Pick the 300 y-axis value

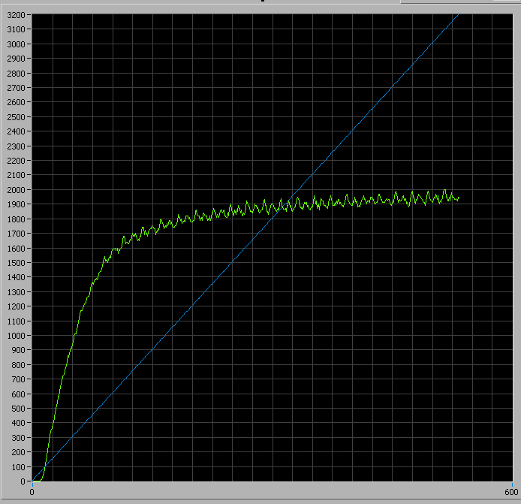click(18, 438)
